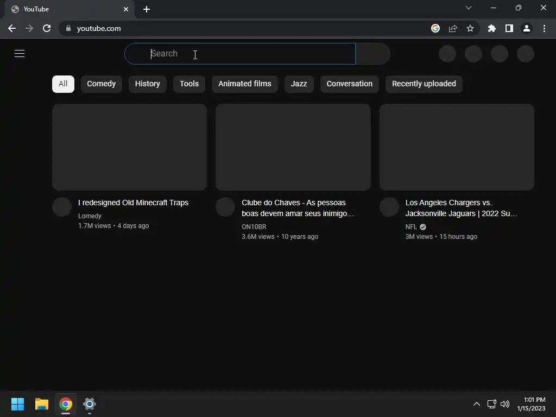Viewport: 556px width, 417px height.
Task: Select the Tools filter chip
Action: click(189, 84)
